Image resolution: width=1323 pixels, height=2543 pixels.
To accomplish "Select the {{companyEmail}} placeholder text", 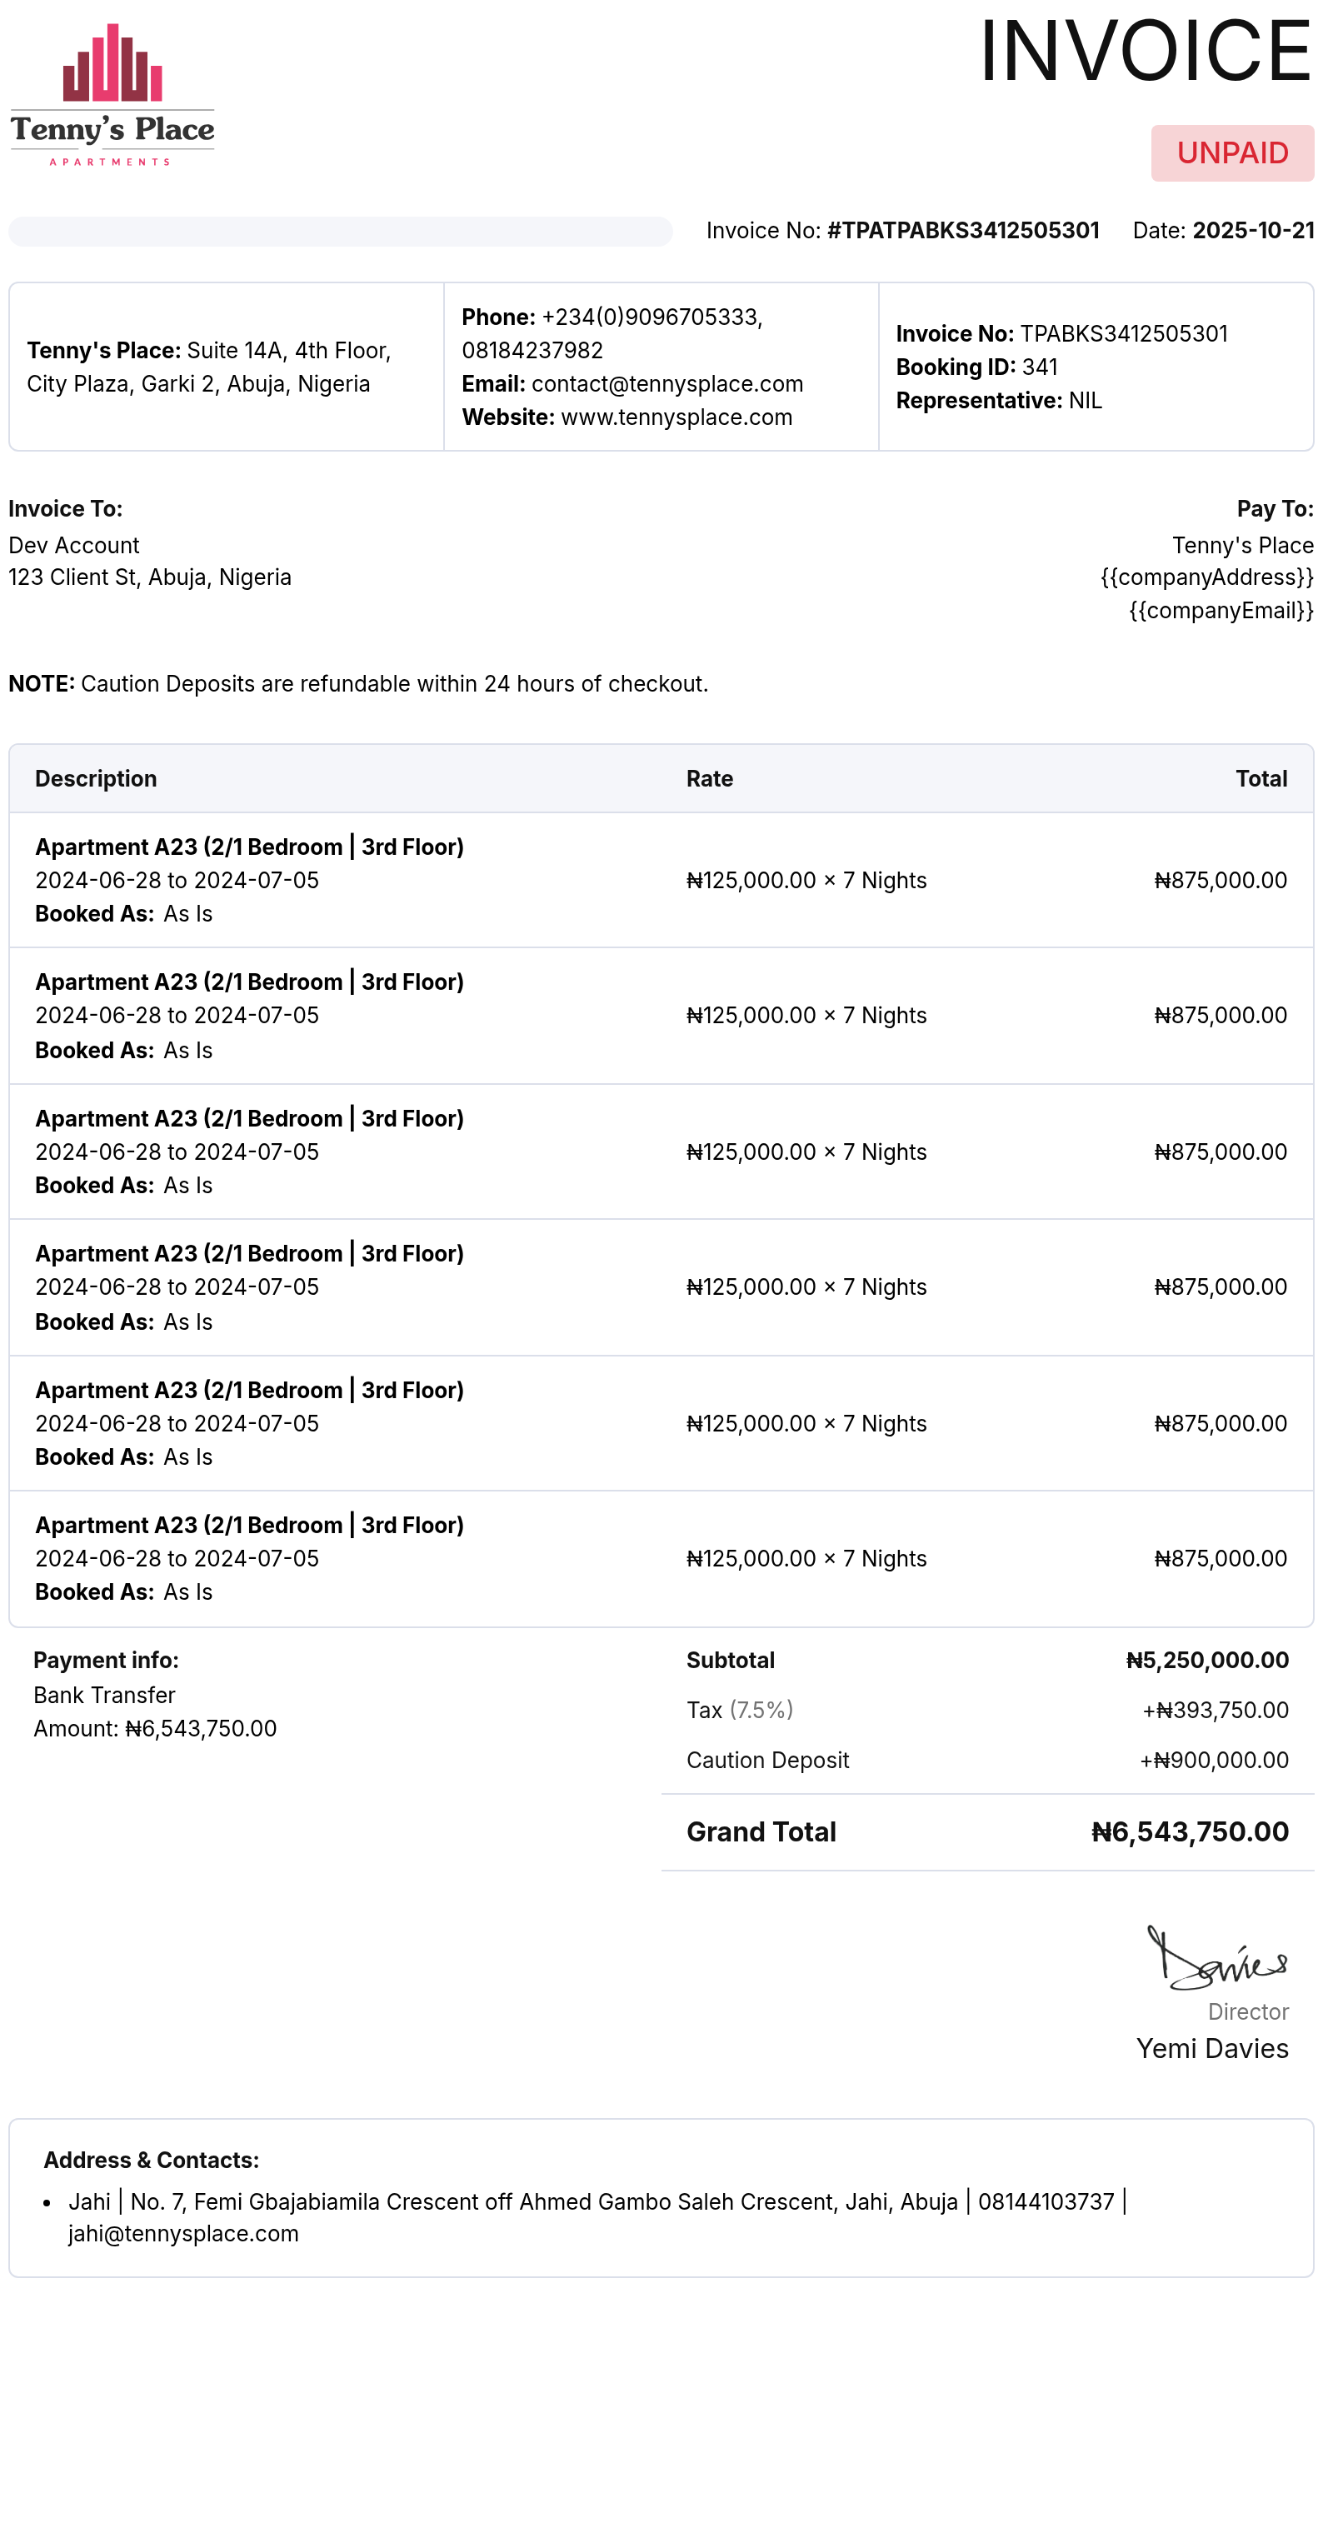I will pyautogui.click(x=1221, y=611).
